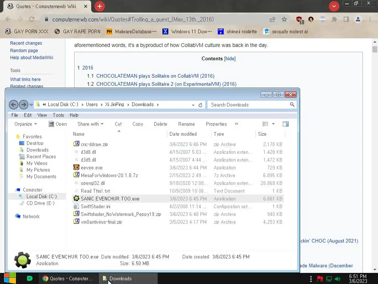This screenshot has height=284, width=378.
Task: Click Properties in the toolbar
Action: point(216,124)
